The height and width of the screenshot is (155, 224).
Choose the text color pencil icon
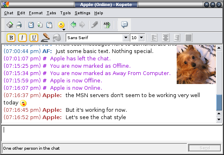(x=45, y=38)
